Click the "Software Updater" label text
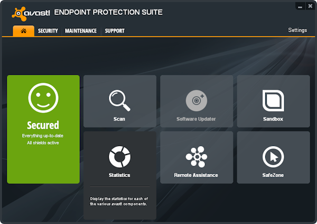The height and width of the screenshot is (224, 317). pos(196,119)
